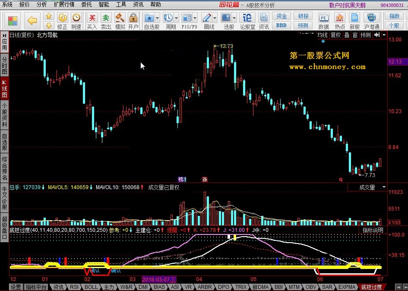Switch to the 分时图 sidebar tab
408x291 pixels.
pyautogui.click(x=4, y=66)
